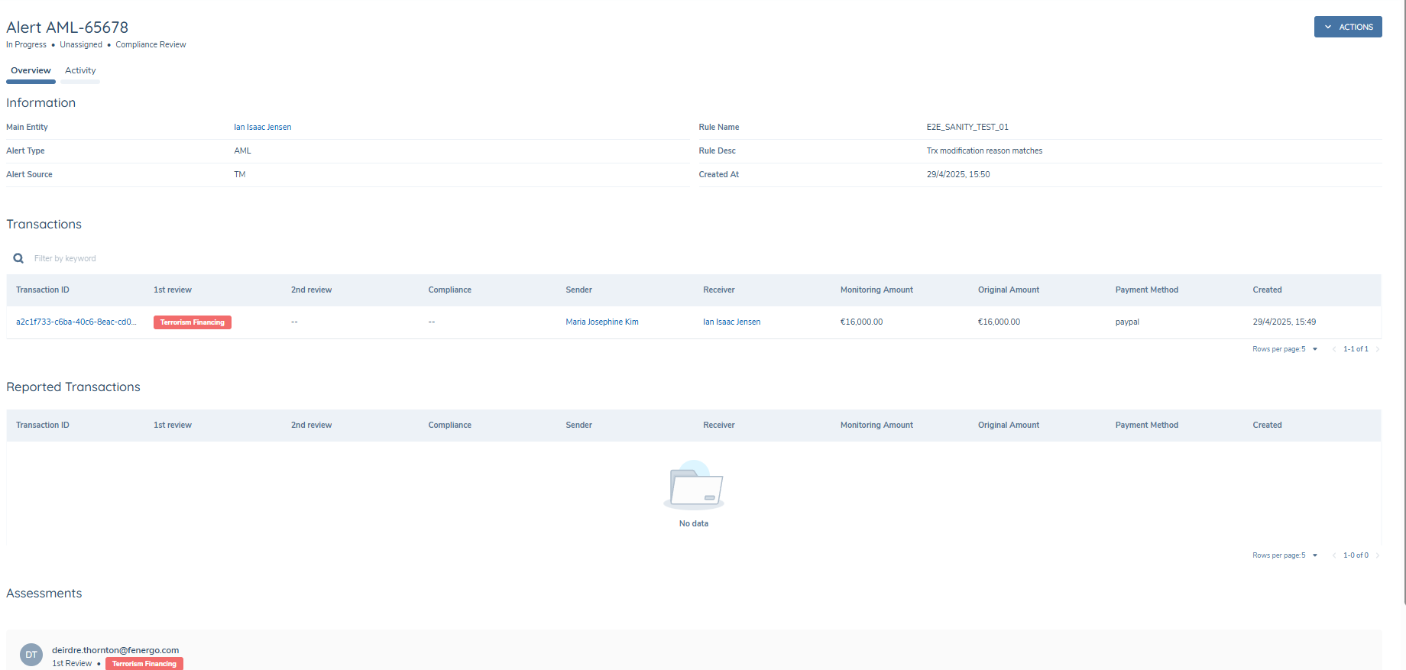Go to next page of Reported Transactions
Screen dimensions: 1406x670
pyautogui.click(x=1378, y=555)
